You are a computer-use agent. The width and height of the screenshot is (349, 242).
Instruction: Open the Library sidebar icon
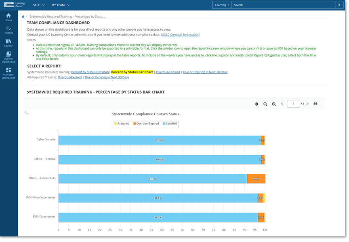tap(8, 43)
